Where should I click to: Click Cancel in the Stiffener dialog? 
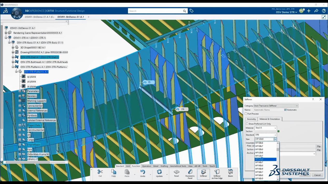(x=317, y=175)
